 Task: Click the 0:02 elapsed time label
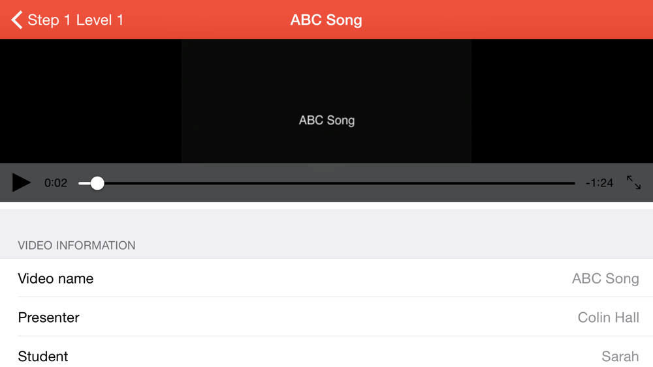point(56,183)
